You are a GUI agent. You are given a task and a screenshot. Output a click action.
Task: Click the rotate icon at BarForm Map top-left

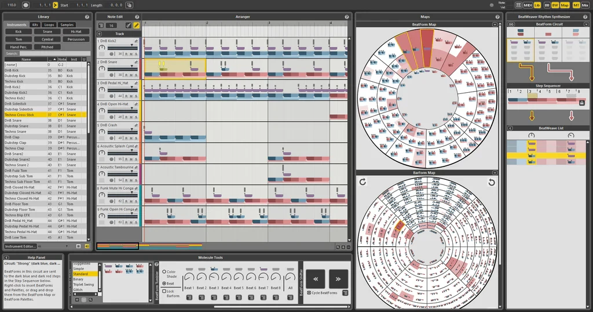pos(363,182)
